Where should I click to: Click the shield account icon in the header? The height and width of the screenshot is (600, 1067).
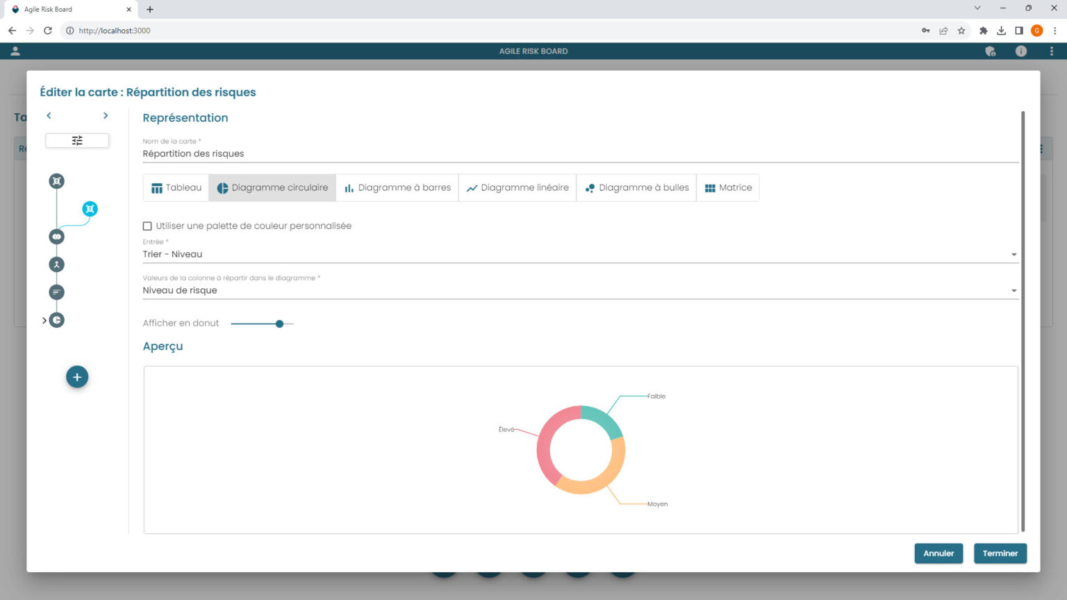[x=990, y=51]
